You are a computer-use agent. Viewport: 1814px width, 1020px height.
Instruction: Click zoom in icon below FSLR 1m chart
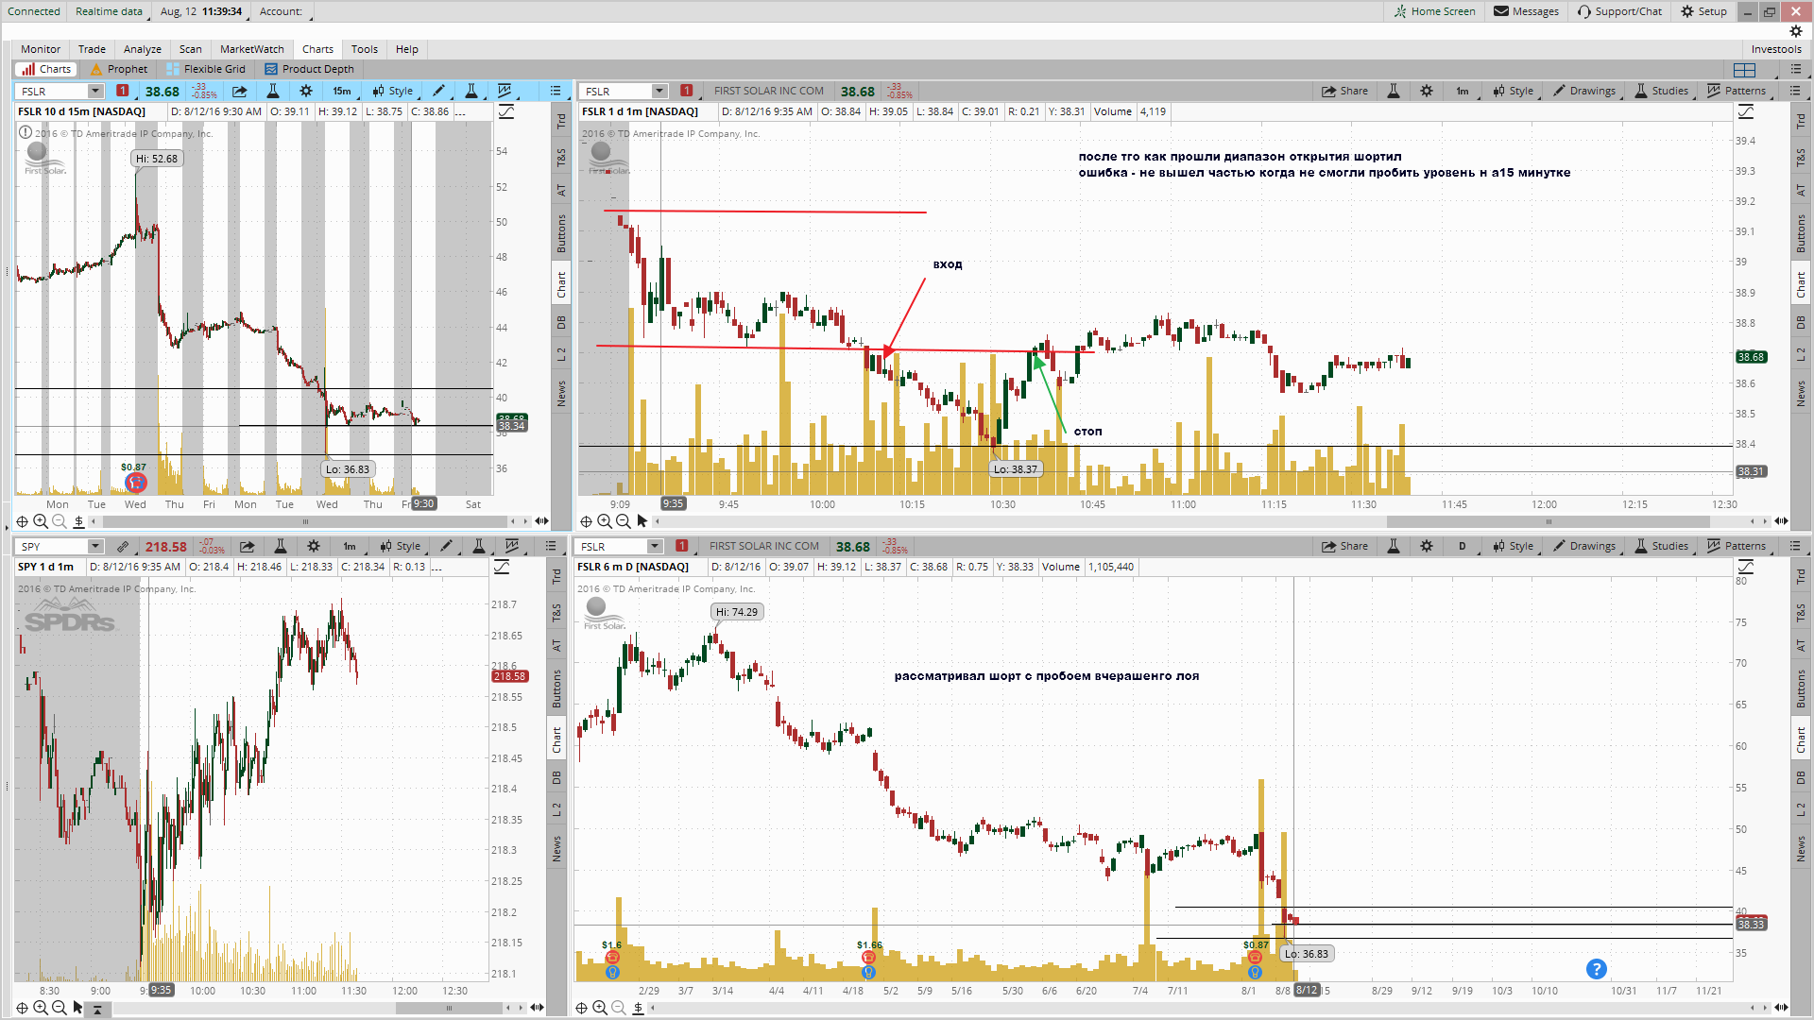[x=605, y=521]
